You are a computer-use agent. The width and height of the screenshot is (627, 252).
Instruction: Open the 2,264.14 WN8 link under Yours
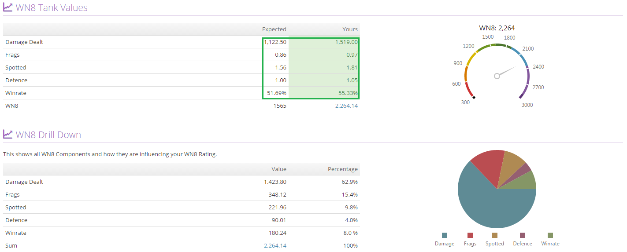346,106
